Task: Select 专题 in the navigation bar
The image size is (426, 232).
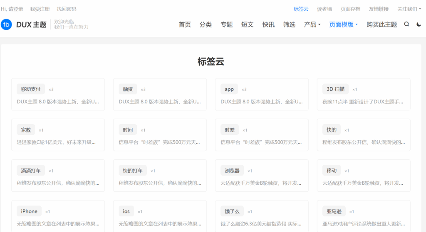Action: 226,24
